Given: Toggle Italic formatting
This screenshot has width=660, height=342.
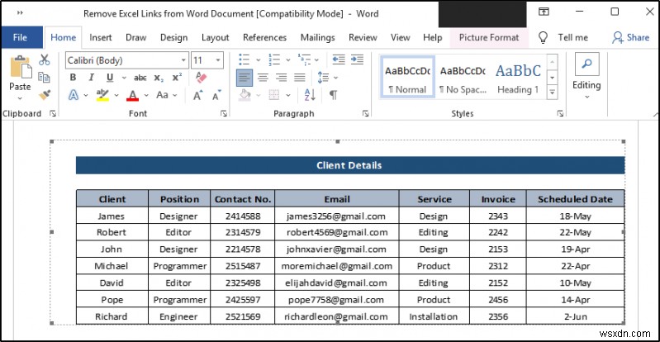Looking at the screenshot, I should coord(91,78).
